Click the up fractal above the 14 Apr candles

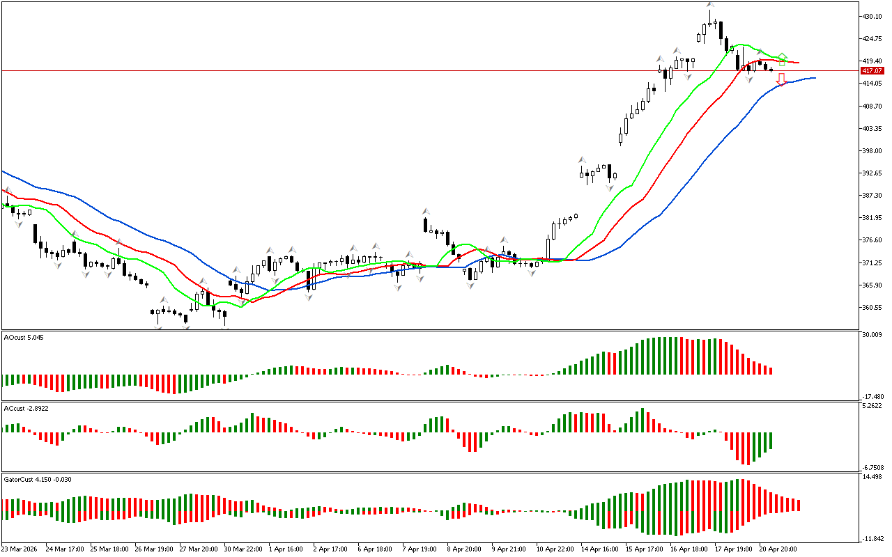point(582,160)
